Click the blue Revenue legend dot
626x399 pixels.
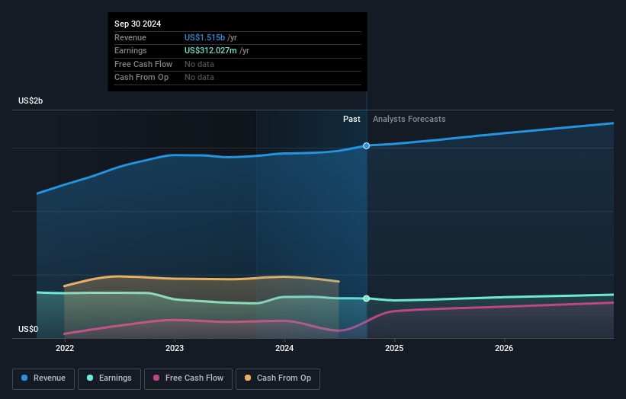[x=24, y=378]
